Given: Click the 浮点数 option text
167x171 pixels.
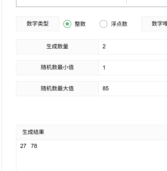Looking at the screenshot, I should (x=119, y=24).
